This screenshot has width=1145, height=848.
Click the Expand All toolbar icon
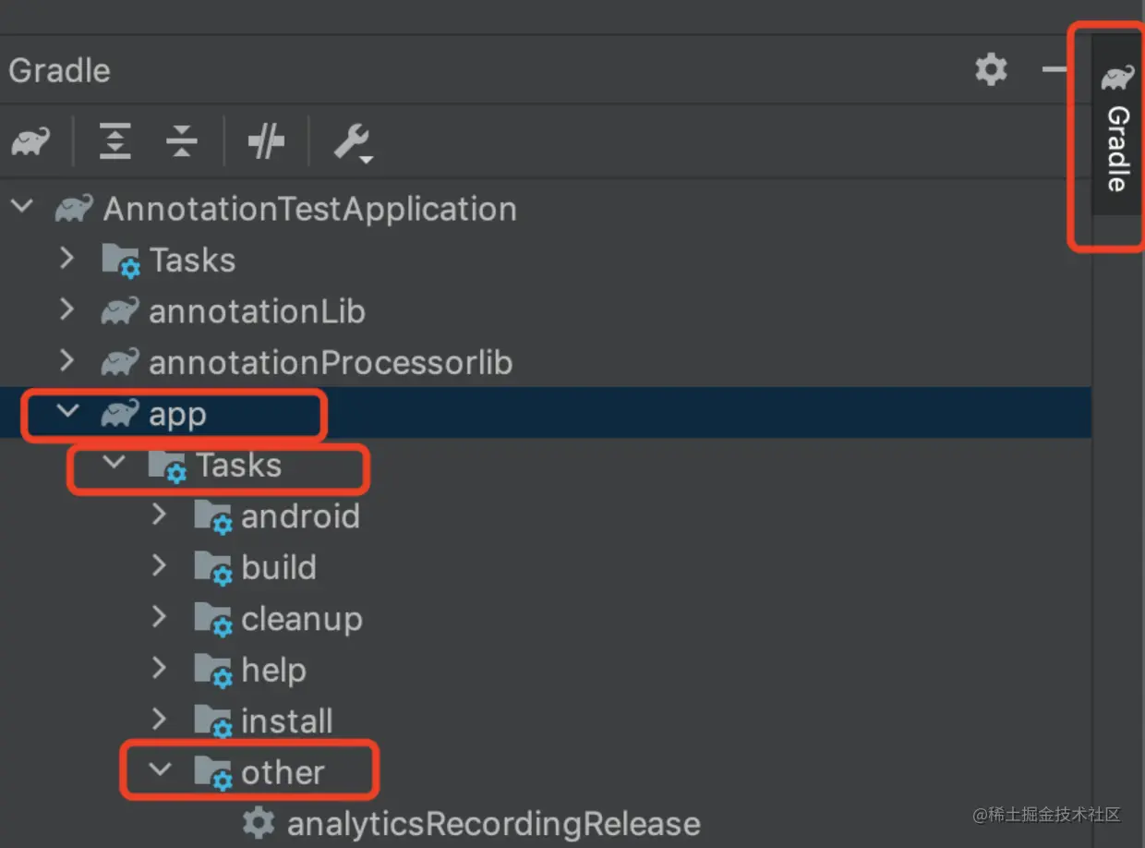pos(114,141)
